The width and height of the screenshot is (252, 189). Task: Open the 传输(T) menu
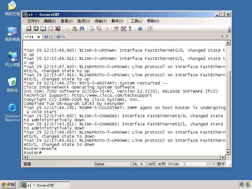(100, 21)
